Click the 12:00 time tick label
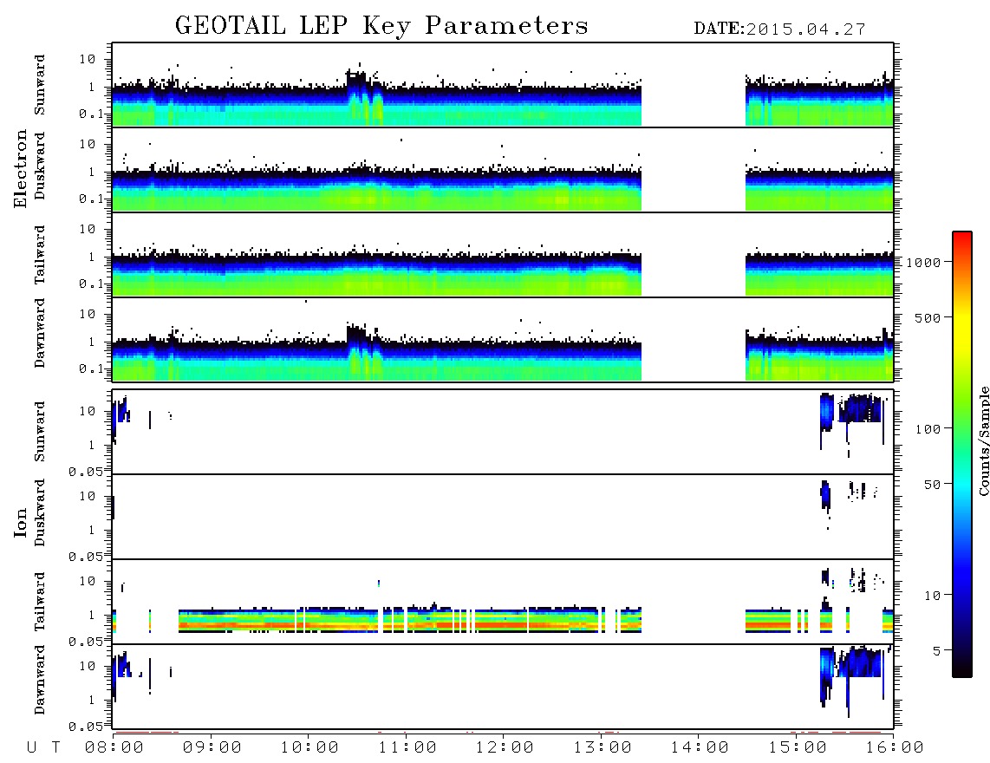Image resolution: width=990 pixels, height=763 pixels. [505, 748]
